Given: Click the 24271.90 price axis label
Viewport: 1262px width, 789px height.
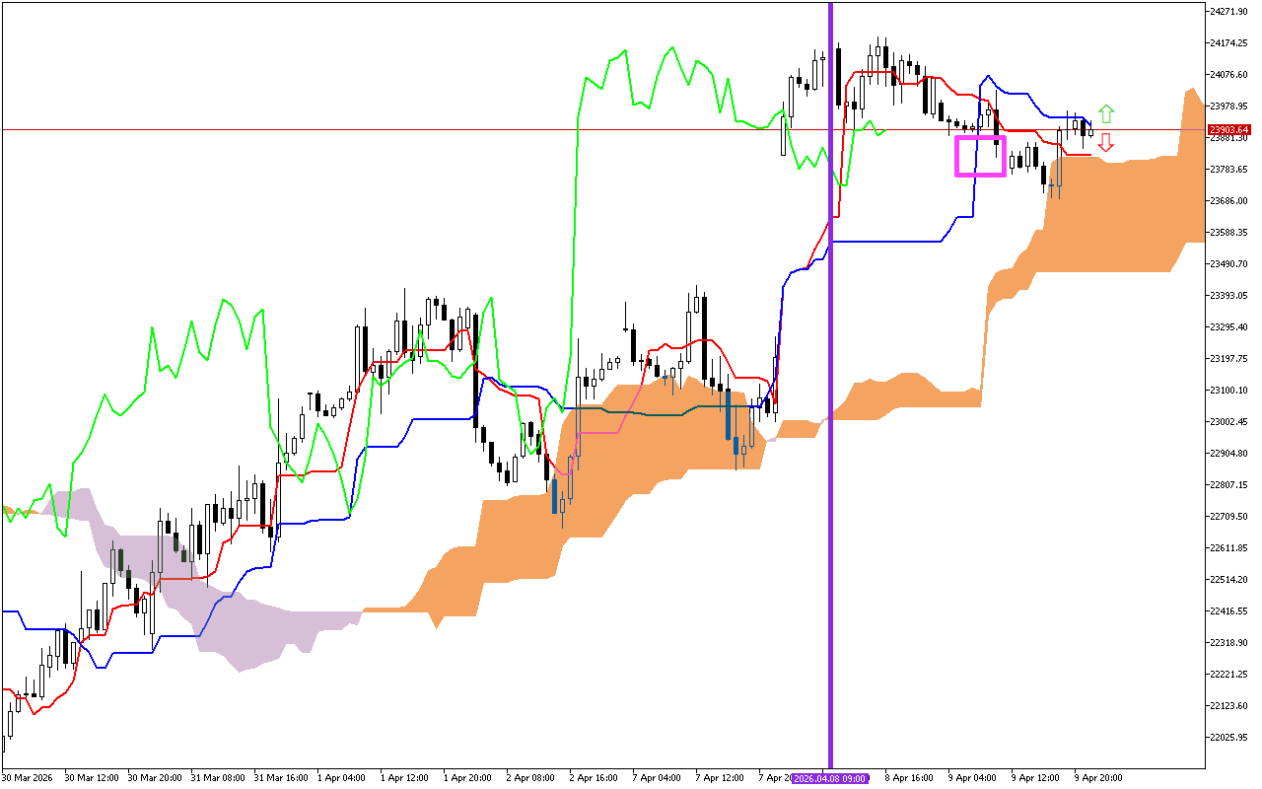Looking at the screenshot, I should coord(1229,12).
